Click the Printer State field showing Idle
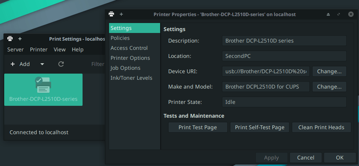The image size is (359, 166). [x=284, y=102]
